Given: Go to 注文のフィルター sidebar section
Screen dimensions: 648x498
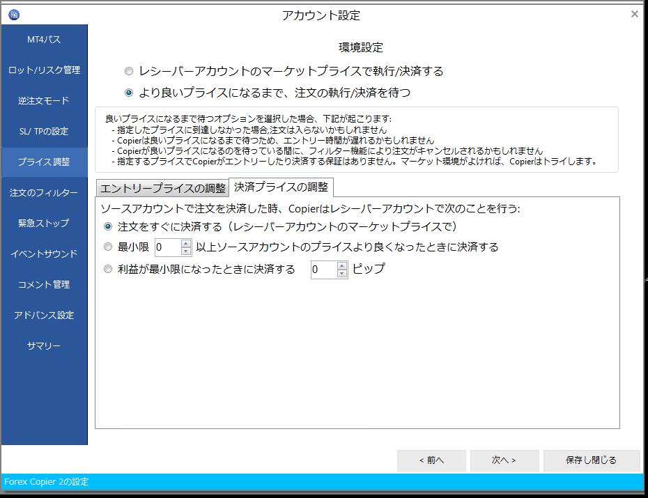Looking at the screenshot, I should pyautogui.click(x=44, y=192).
